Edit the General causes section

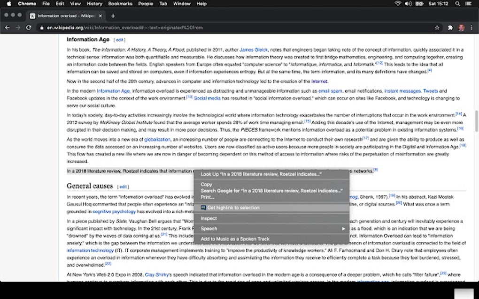click(123, 187)
